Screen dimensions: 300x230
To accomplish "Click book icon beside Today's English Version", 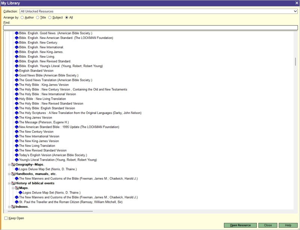I will pos(17,155).
